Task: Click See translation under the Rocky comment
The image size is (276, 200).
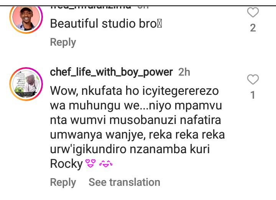Action: (124, 182)
